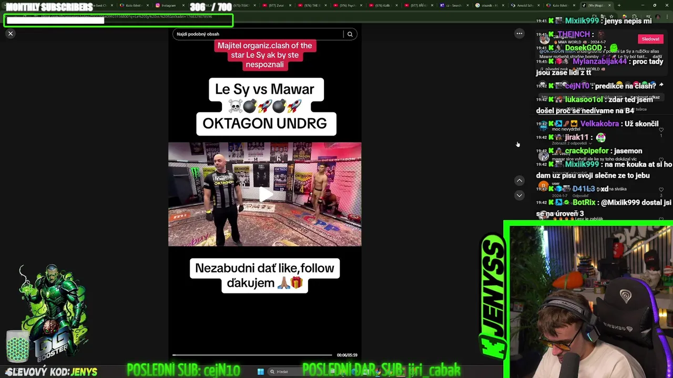Click chat username 'DosekGOD'
The image size is (673, 378).
point(583,48)
